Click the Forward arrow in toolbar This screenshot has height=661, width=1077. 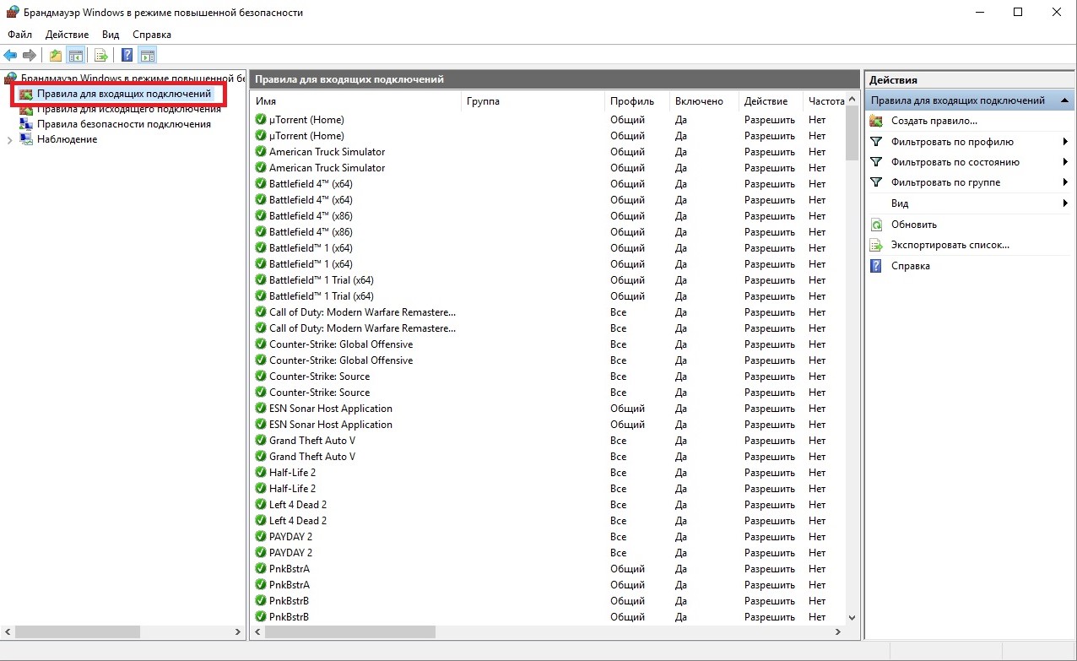point(30,56)
